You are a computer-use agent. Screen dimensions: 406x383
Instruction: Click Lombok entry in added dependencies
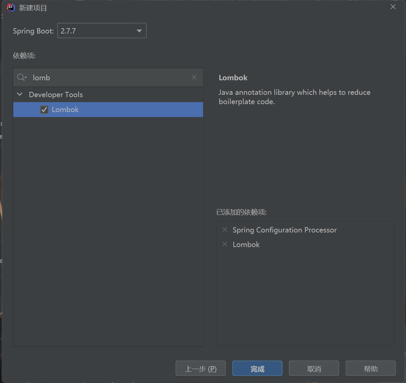coord(246,244)
